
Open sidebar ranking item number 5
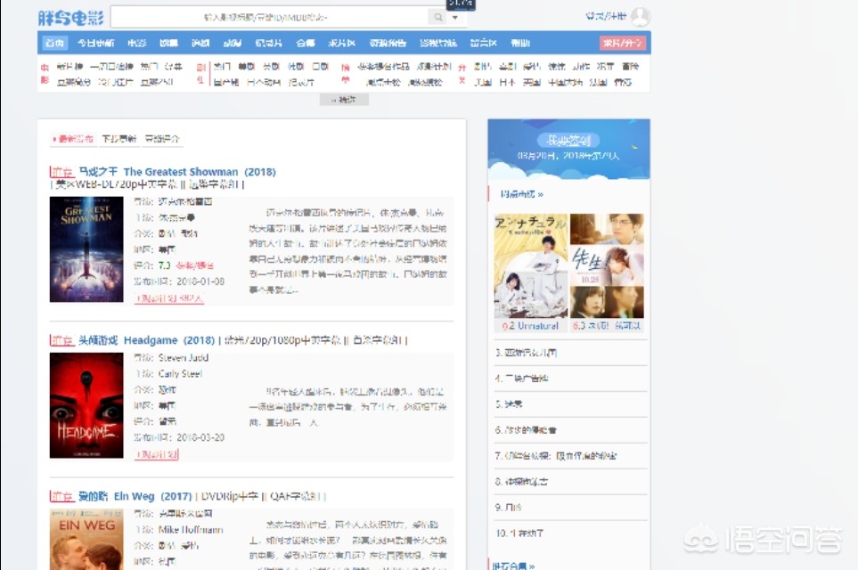pyautogui.click(x=509, y=404)
